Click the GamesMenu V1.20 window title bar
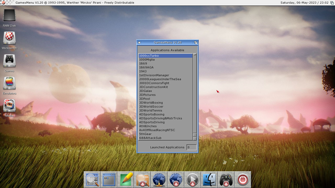The width and height of the screenshot is (335, 188). (167, 42)
